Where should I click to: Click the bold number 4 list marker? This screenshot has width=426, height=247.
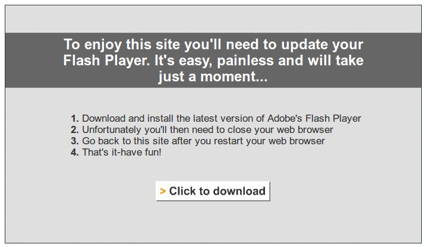tap(75, 152)
